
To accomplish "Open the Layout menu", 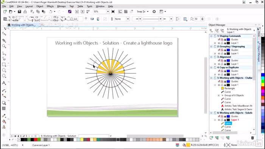I will coord(29,6).
